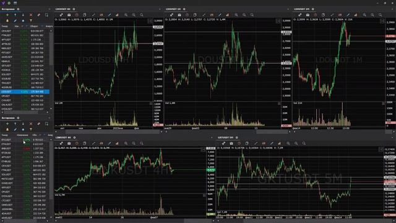This screenshot has width=396, height=223.
Task: Open the LDOUSDT 1H panel dropdown arrow
Action: [x=288, y=9]
